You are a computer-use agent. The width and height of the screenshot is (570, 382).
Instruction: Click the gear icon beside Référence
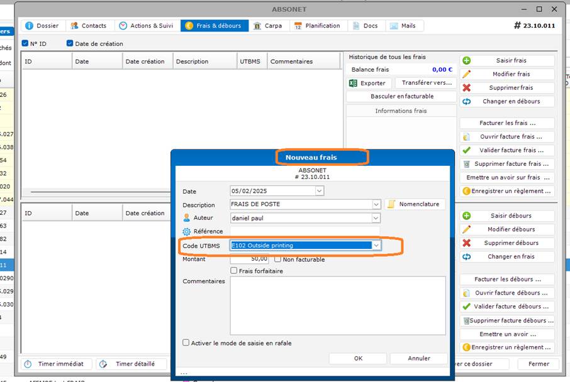pyautogui.click(x=186, y=232)
